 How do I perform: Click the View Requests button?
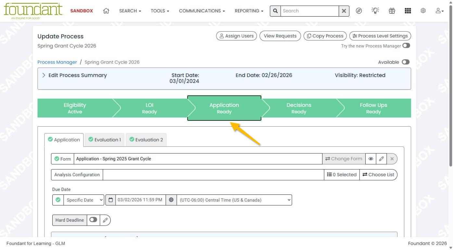(x=280, y=36)
